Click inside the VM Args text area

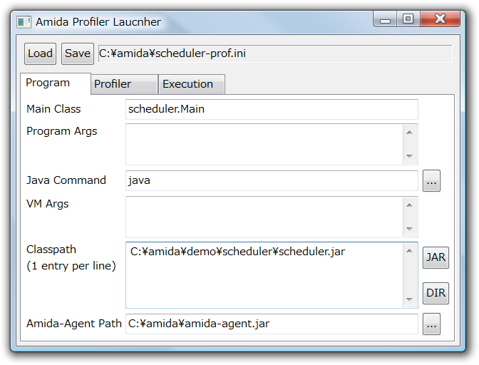264,217
